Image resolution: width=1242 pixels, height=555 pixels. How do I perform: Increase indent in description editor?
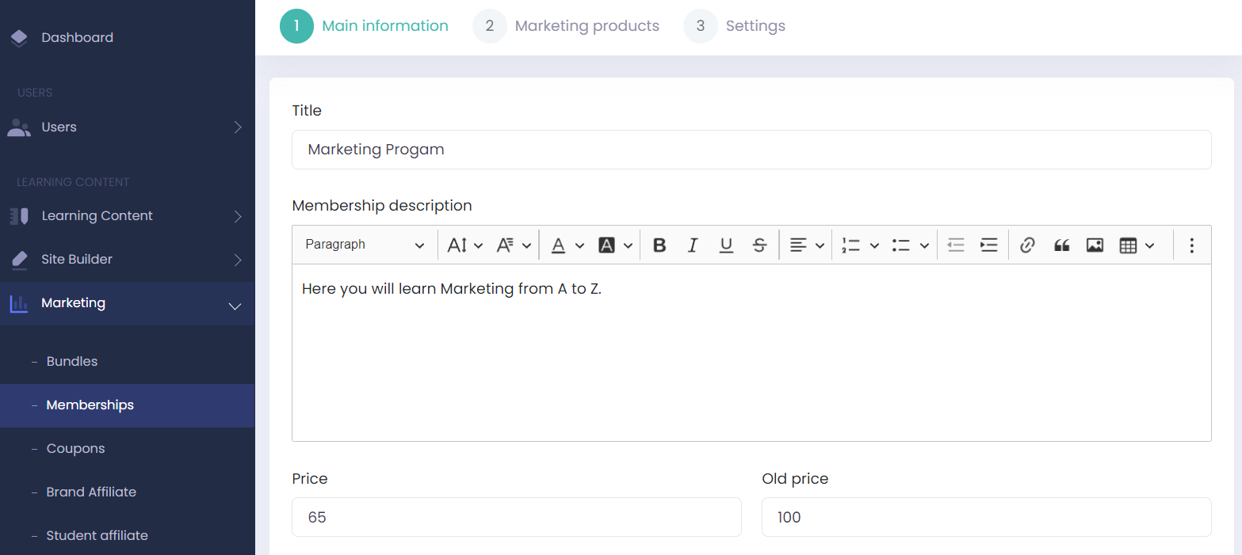coord(989,245)
